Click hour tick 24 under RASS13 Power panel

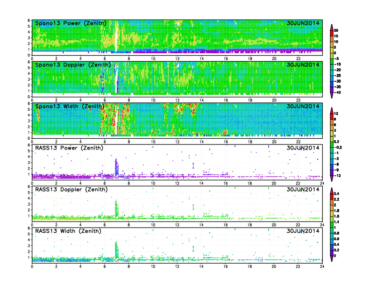point(322,183)
